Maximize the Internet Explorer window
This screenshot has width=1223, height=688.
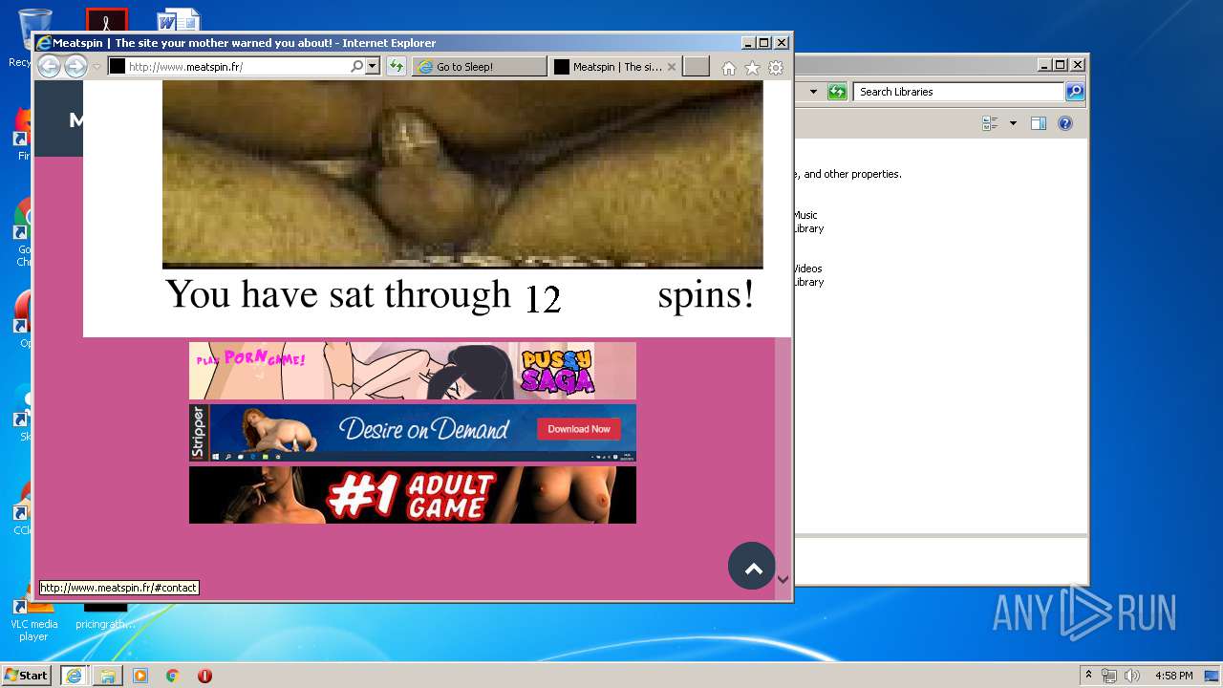click(763, 43)
